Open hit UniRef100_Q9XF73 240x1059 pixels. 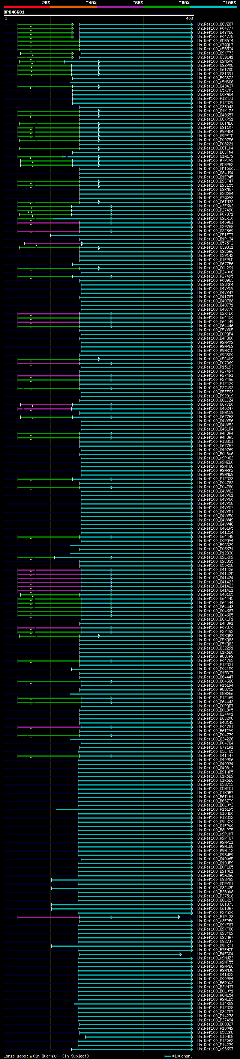(x=215, y=53)
